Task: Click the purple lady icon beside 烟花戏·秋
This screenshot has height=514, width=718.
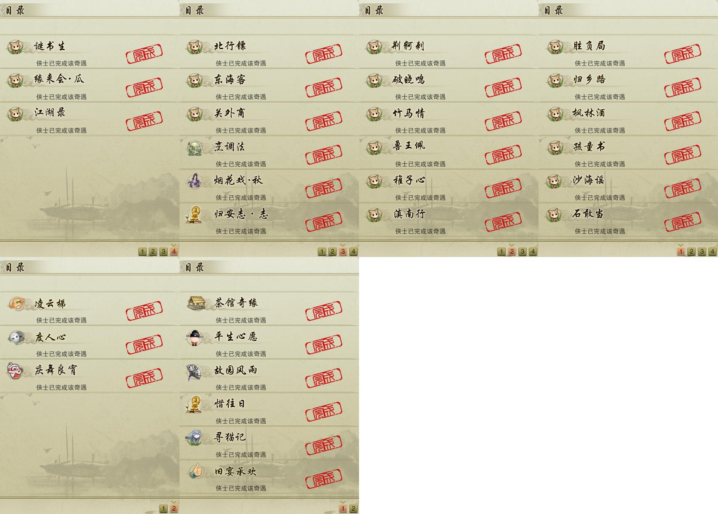Action: pyautogui.click(x=195, y=181)
